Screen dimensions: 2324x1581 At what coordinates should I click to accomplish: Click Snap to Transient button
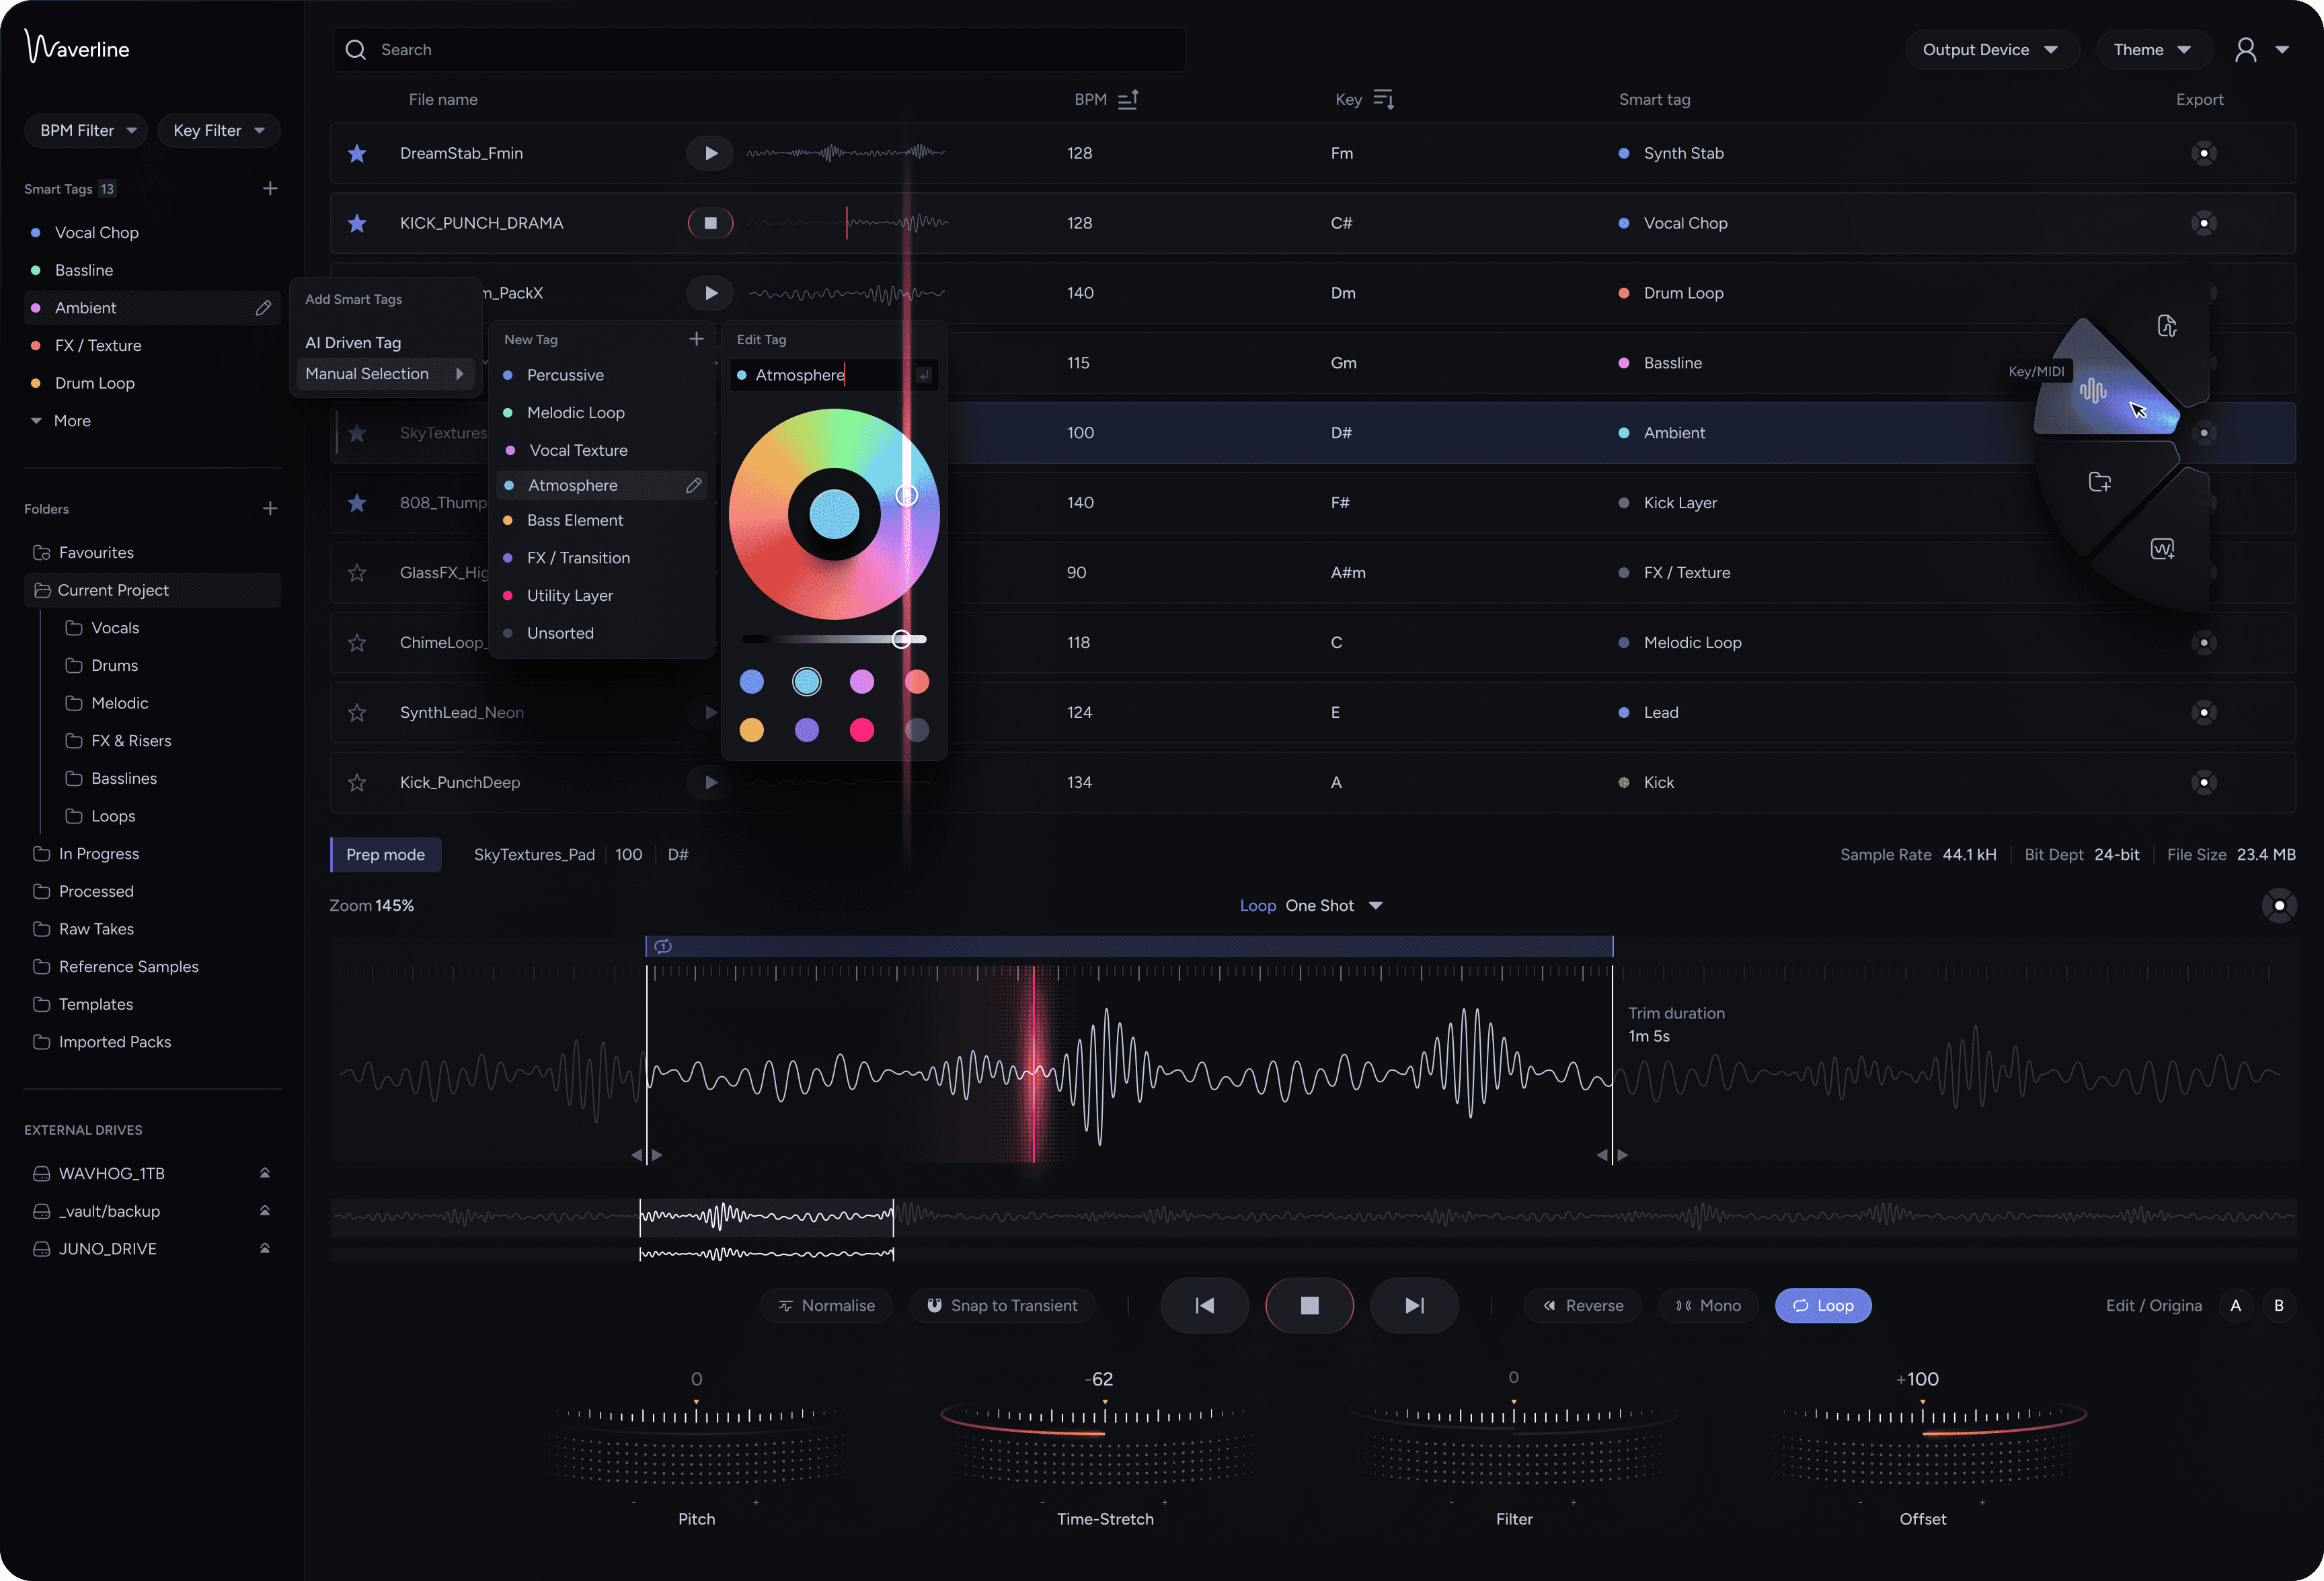click(1002, 1305)
